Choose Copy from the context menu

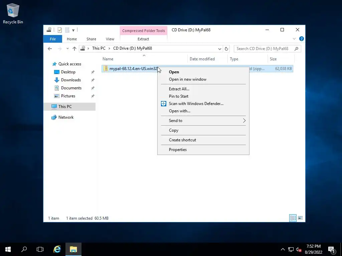(x=203, y=130)
